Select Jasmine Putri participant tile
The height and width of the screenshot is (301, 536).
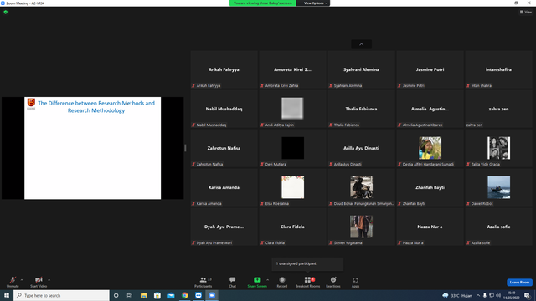430,69
